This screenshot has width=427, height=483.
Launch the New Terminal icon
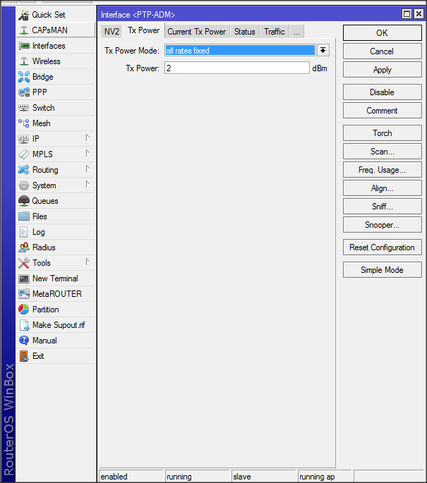[24, 279]
